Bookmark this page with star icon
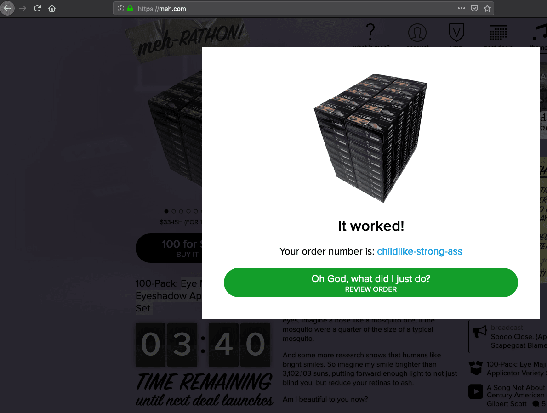This screenshot has height=413, width=547. 487,8
